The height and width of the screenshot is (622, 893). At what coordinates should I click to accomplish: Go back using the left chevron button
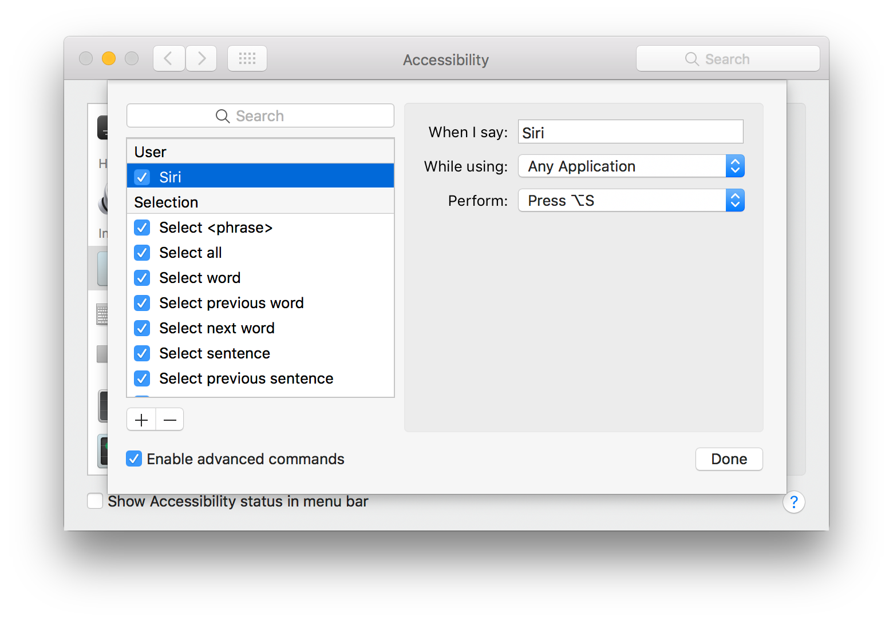point(169,58)
